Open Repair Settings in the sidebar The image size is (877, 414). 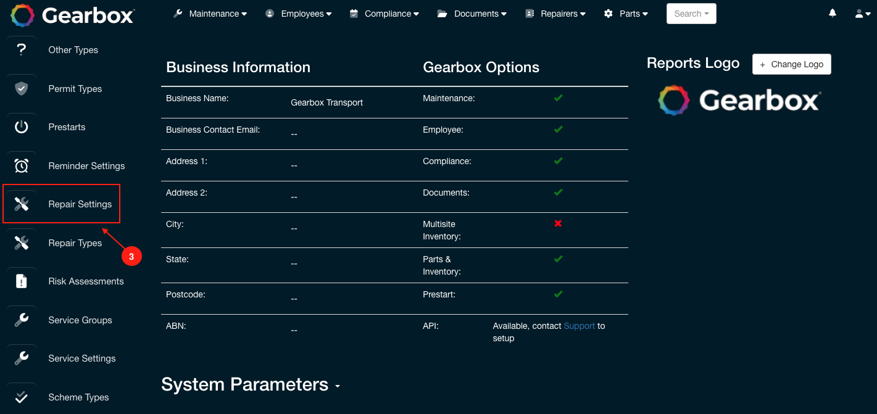click(80, 204)
